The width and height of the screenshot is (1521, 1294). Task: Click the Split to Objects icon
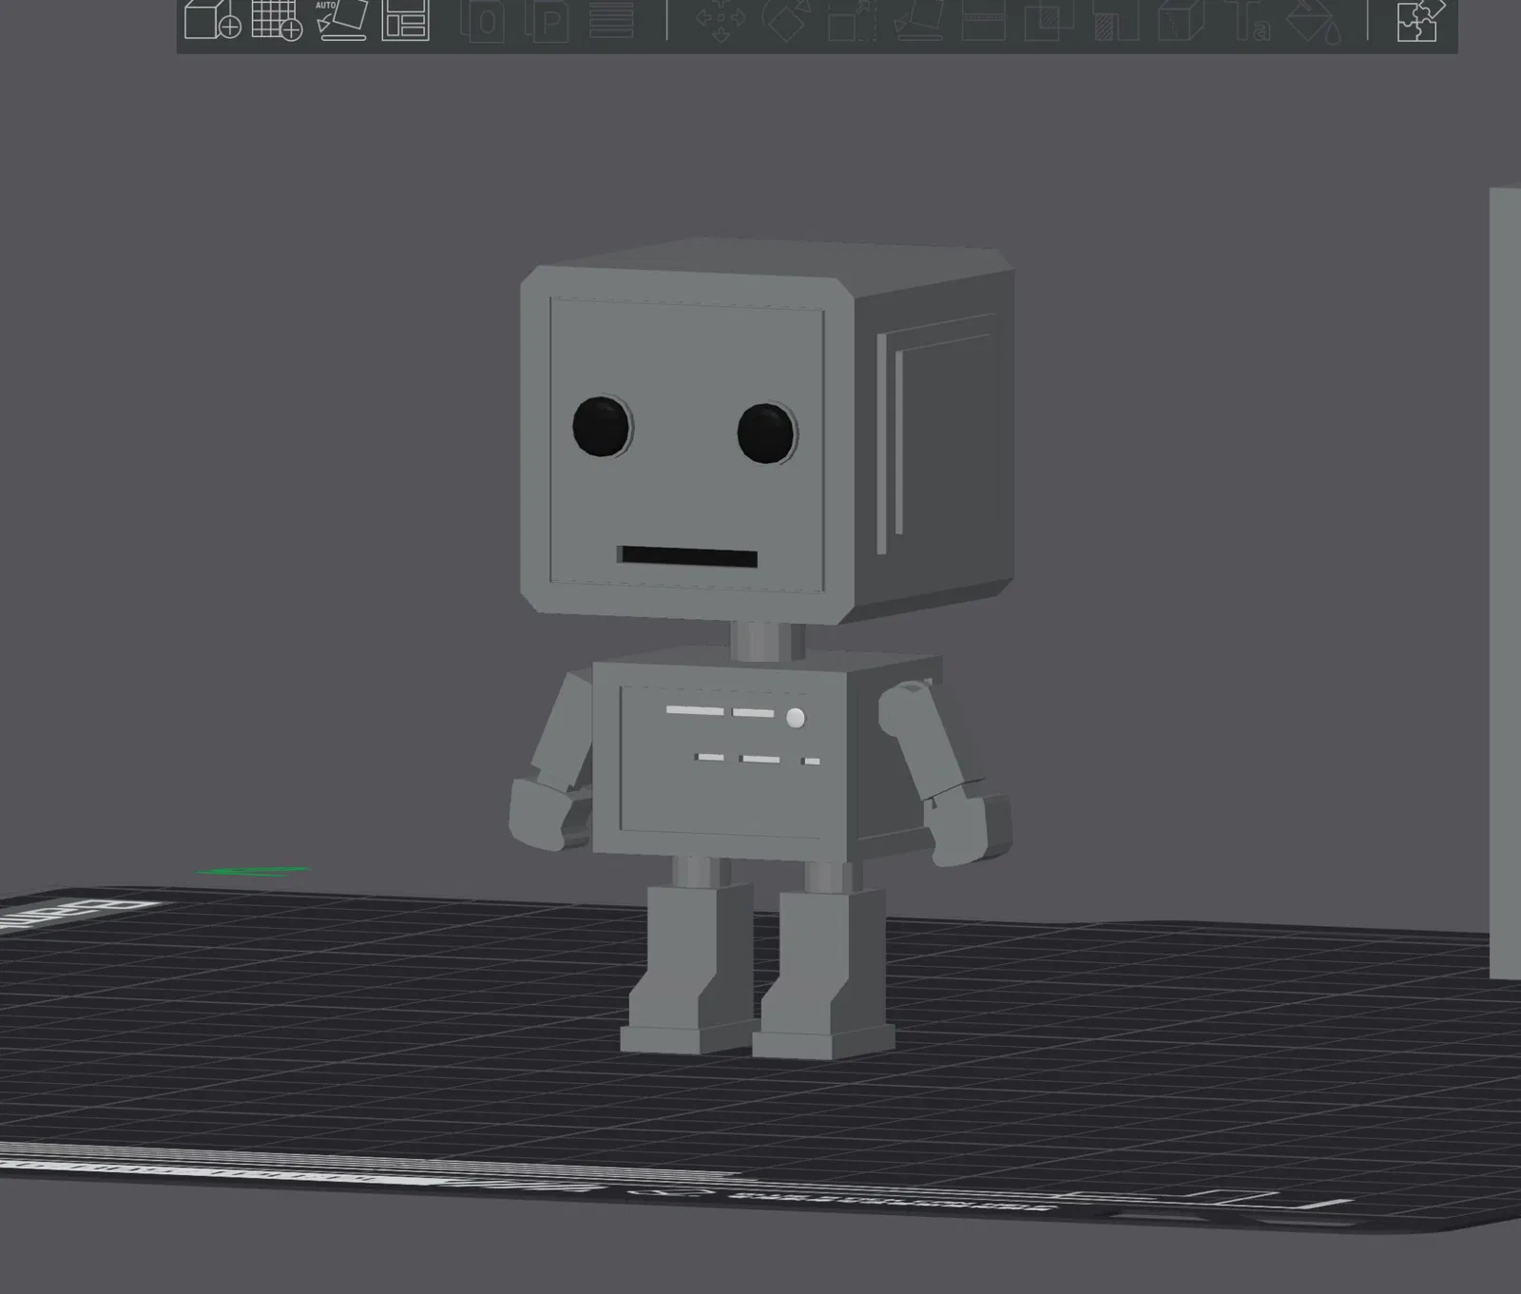484,20
